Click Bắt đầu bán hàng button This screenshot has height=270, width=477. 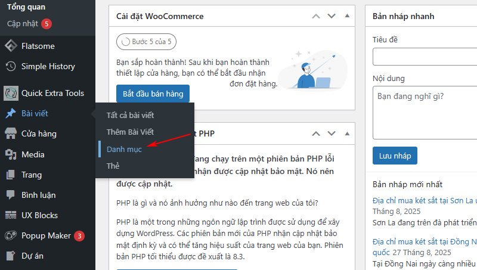coord(153,94)
